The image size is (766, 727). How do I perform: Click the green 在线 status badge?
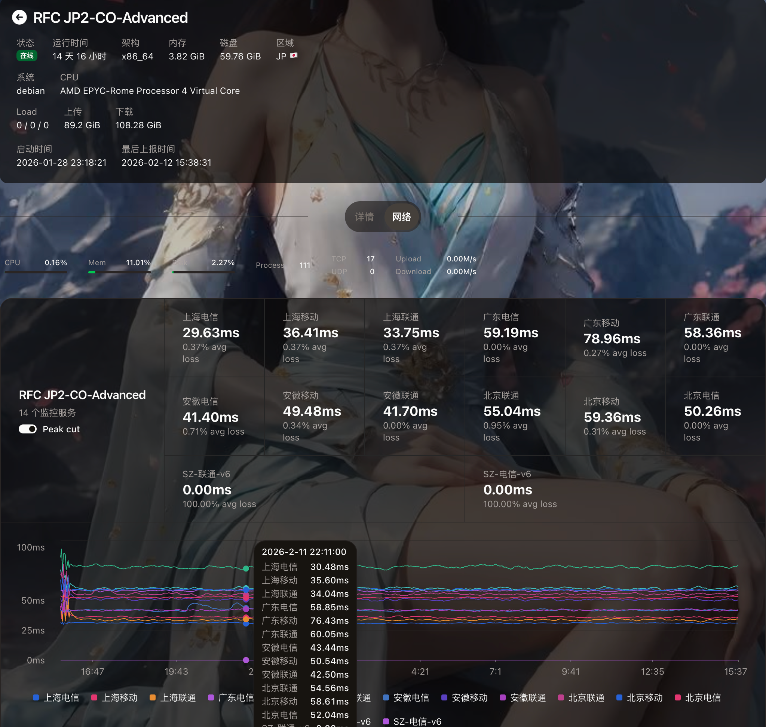pos(27,56)
